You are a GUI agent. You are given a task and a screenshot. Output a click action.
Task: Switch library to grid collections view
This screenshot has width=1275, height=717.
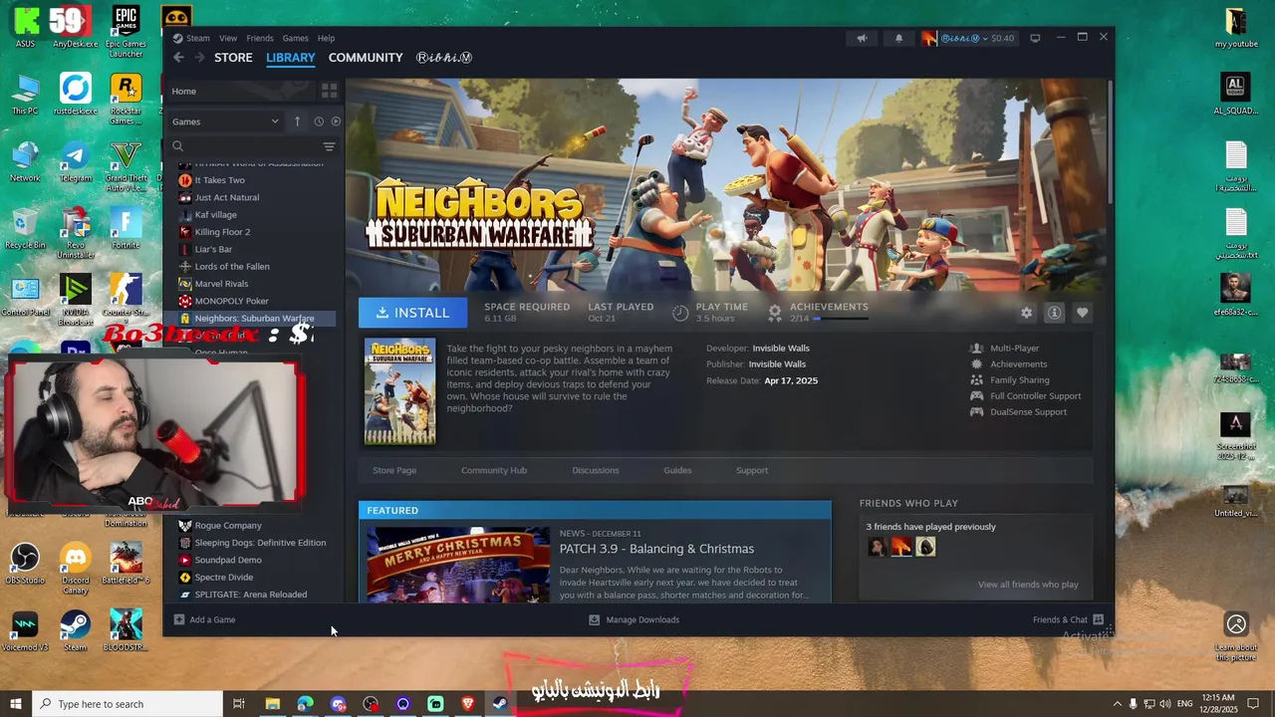pyautogui.click(x=329, y=91)
